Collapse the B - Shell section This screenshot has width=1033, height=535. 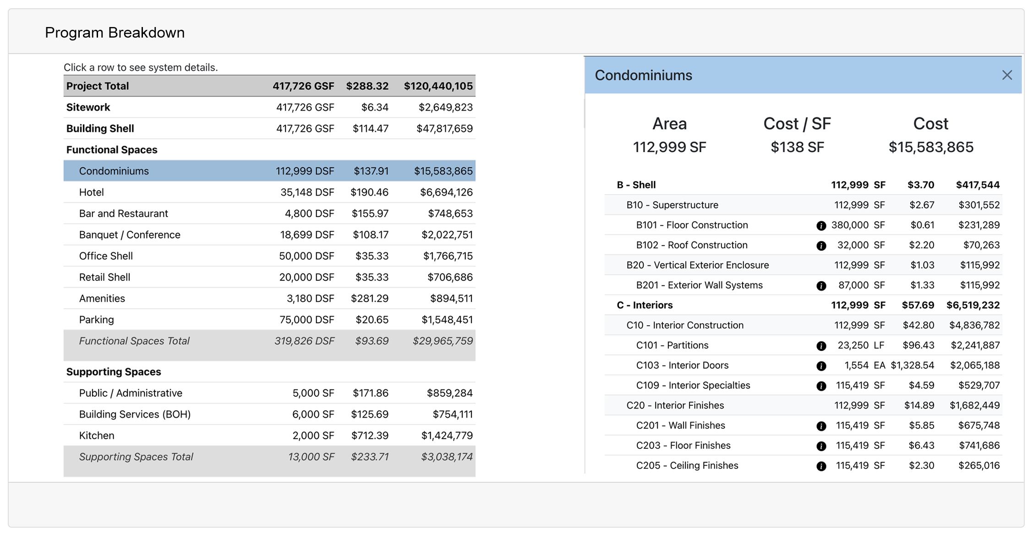tap(637, 185)
